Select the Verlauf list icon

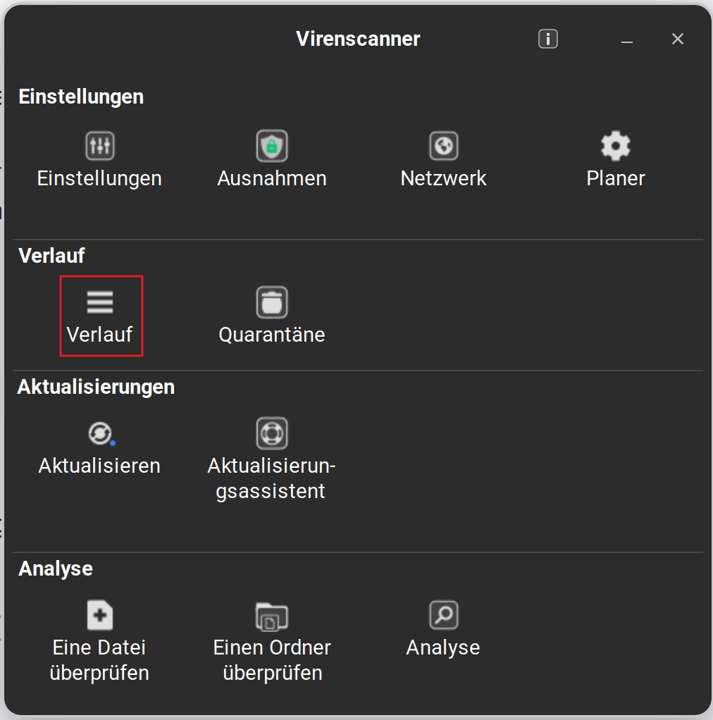coord(100,302)
